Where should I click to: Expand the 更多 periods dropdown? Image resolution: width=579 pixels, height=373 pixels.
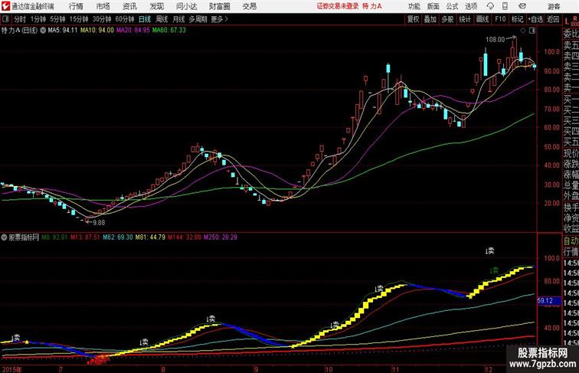[x=219, y=19]
